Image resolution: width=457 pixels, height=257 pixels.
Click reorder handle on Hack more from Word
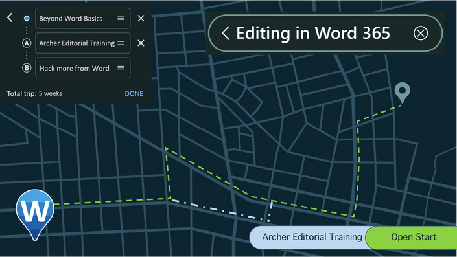(x=121, y=68)
